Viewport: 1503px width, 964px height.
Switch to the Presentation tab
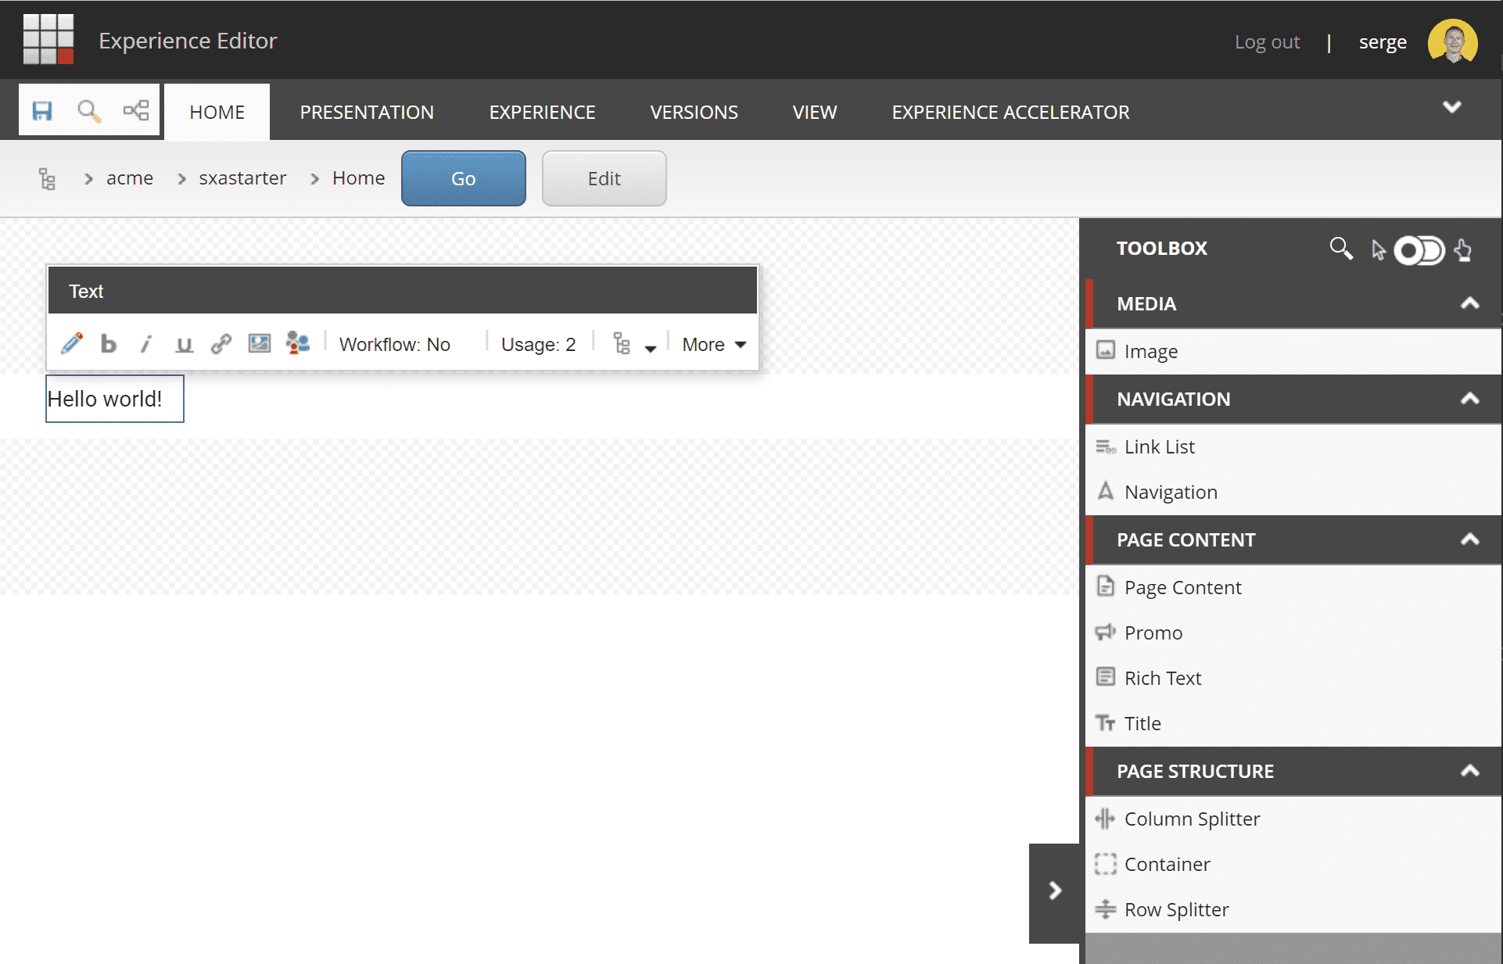367,112
